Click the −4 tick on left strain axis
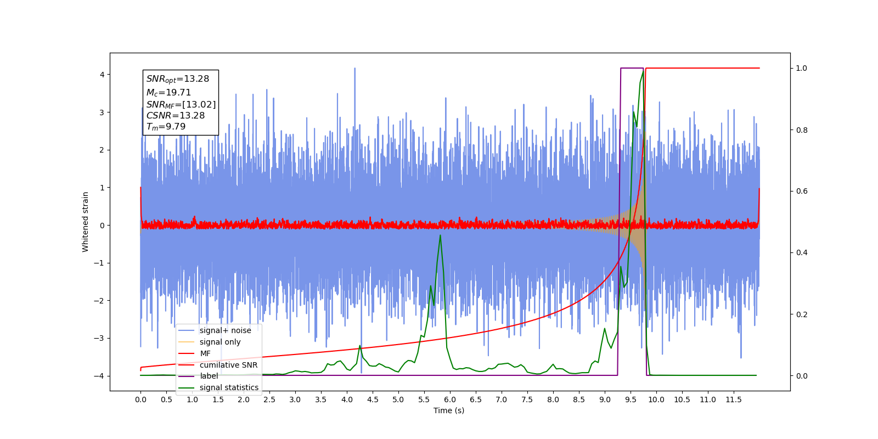The image size is (878, 439). 99,376
